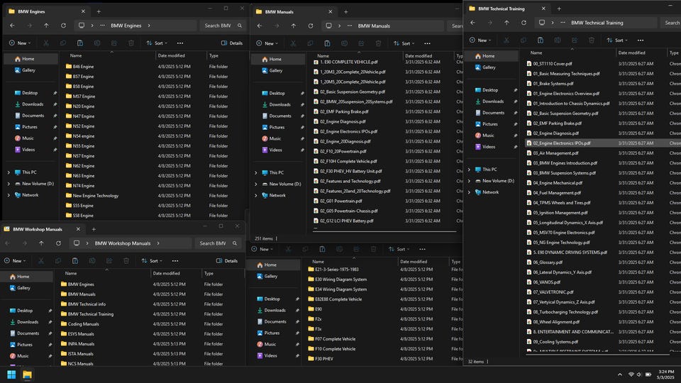Refresh the BMW Workshop Manuals window

(x=59, y=243)
